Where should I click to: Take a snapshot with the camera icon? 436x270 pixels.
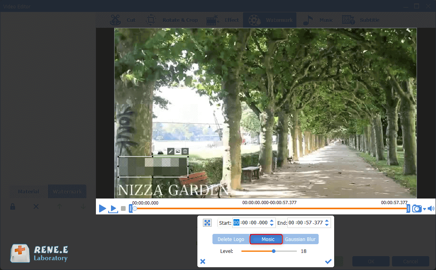point(417,208)
